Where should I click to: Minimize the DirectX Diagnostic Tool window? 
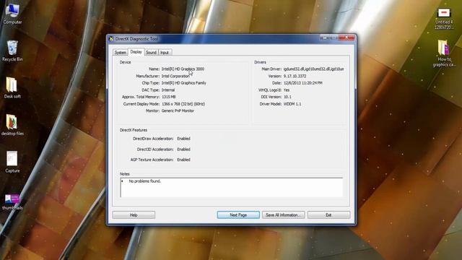click(325, 38)
